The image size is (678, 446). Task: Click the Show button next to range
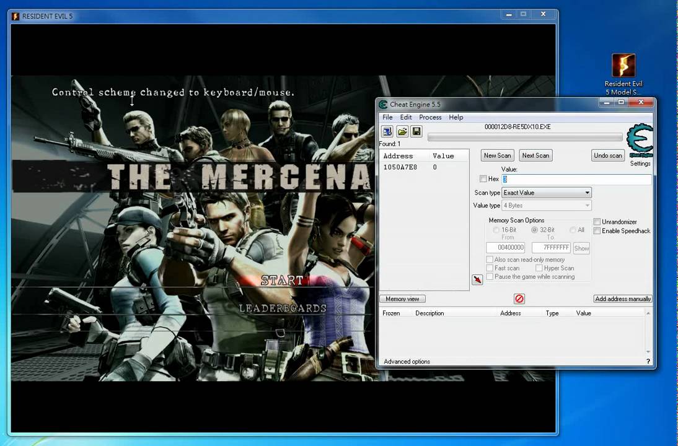581,248
